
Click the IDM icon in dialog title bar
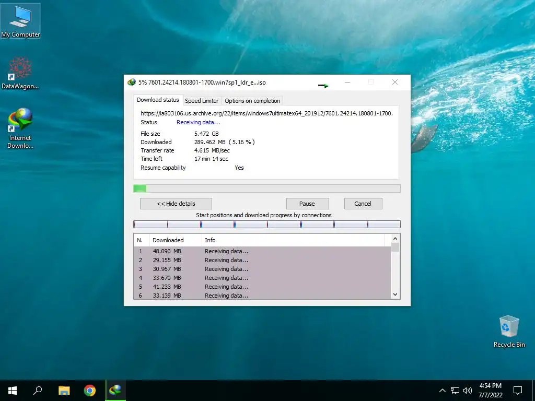coord(131,82)
